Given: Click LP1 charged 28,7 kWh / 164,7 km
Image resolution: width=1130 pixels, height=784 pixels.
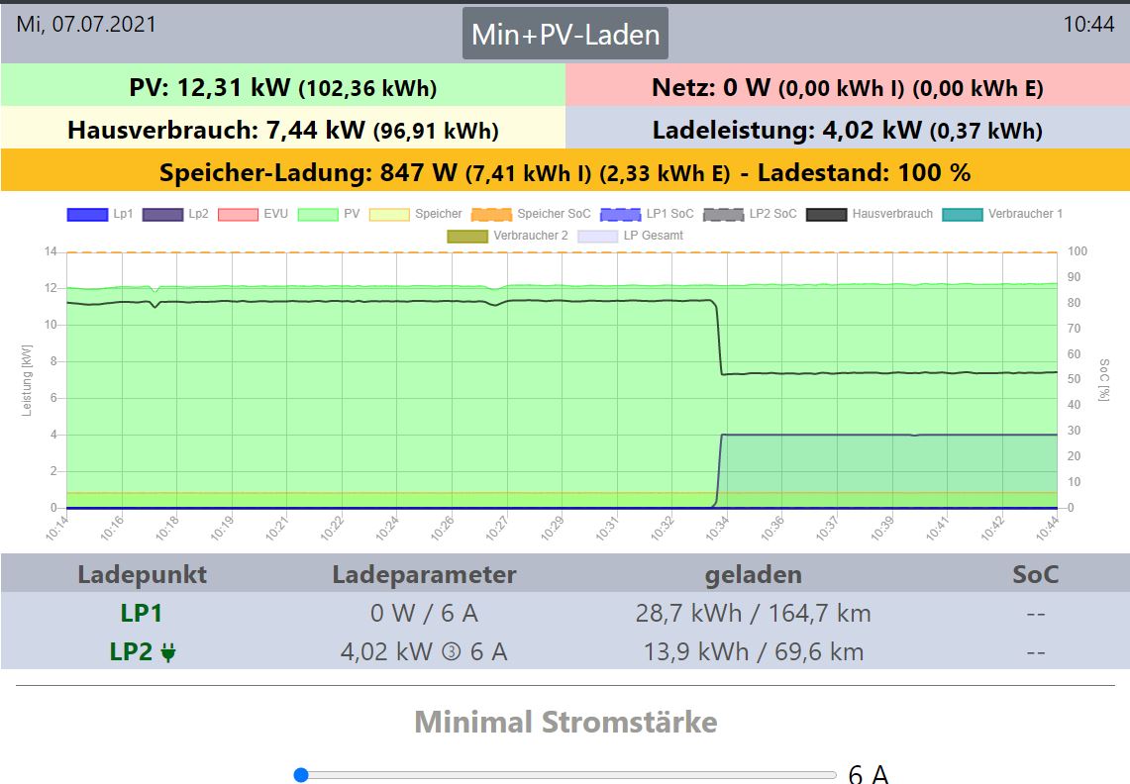Looking at the screenshot, I should click(753, 613).
